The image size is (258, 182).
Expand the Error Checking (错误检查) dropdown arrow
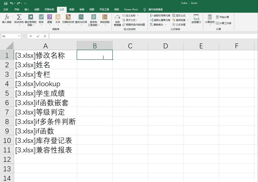pos(188,20)
